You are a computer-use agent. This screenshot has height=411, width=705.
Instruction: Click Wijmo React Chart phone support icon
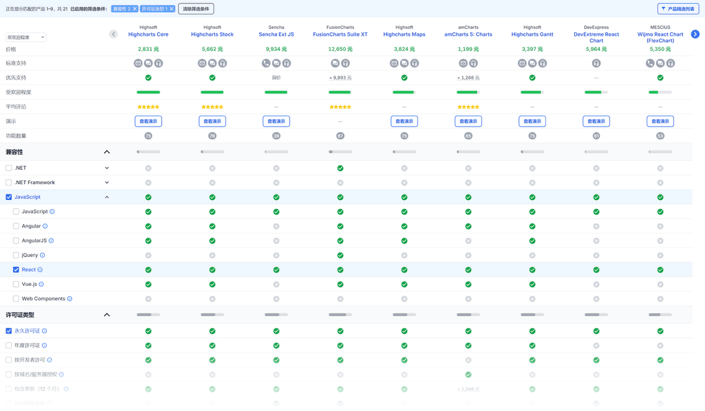(650, 63)
